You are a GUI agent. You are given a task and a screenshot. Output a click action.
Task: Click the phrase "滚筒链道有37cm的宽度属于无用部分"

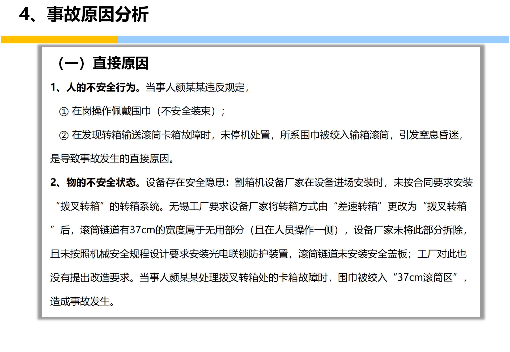click(x=162, y=230)
